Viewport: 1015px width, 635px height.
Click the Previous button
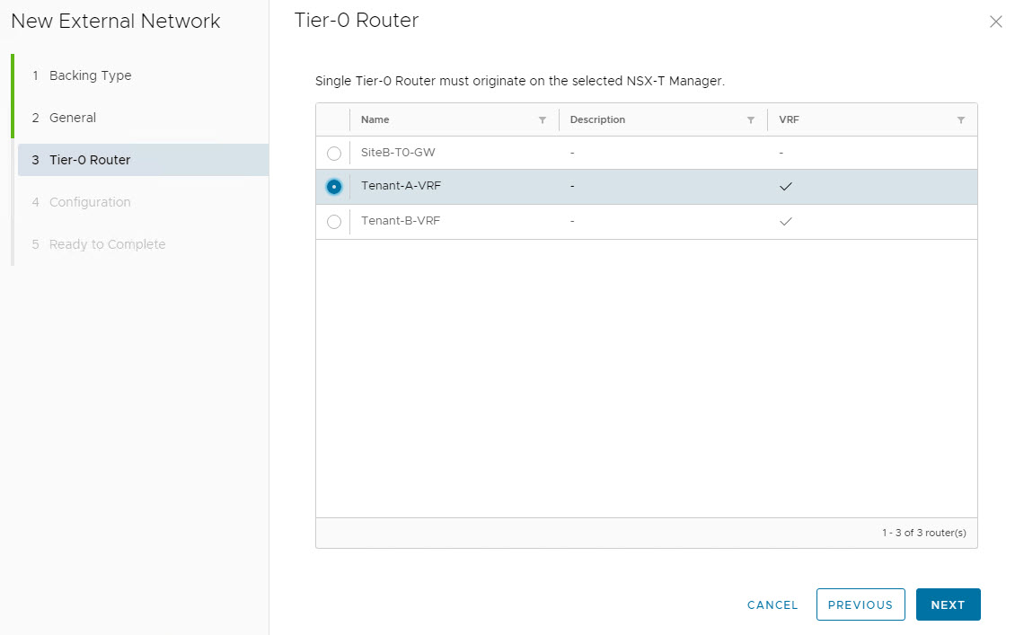pyautogui.click(x=860, y=604)
